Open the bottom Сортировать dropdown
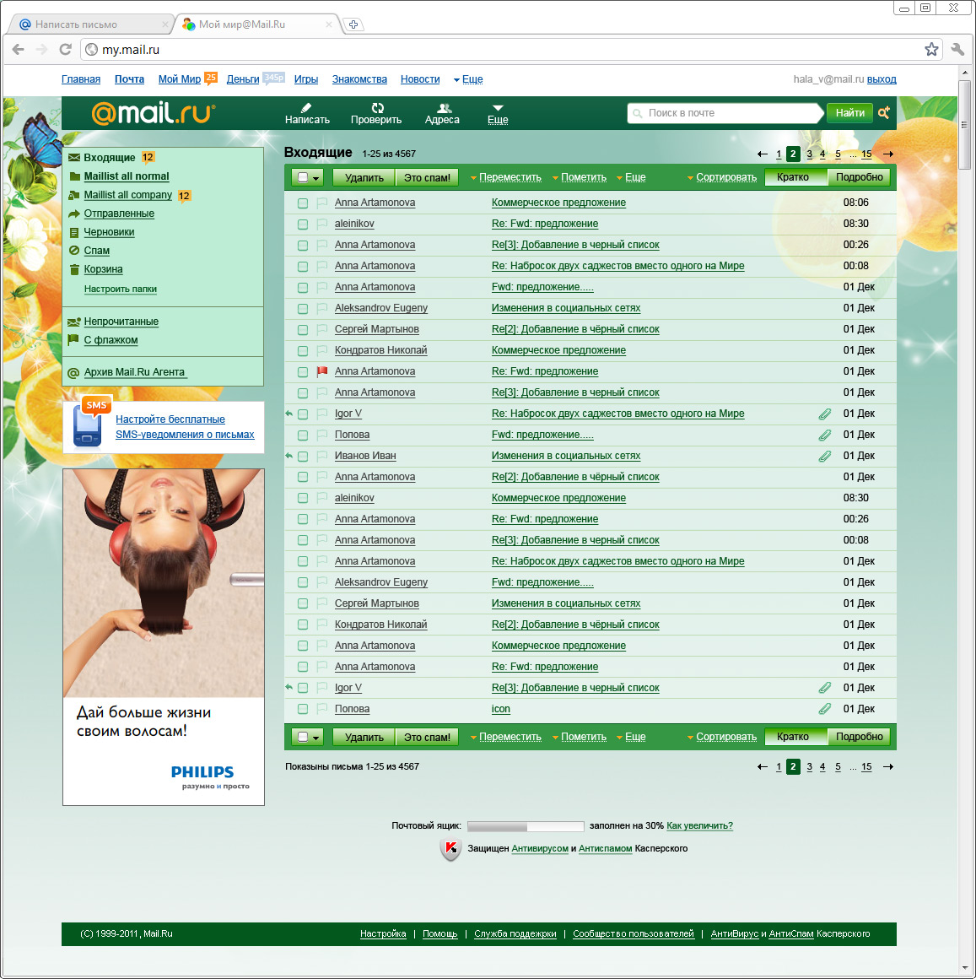 pyautogui.click(x=721, y=737)
